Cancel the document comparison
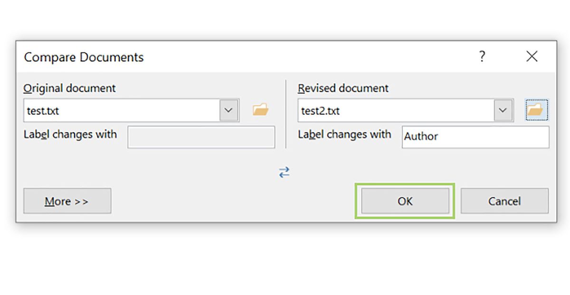 click(x=504, y=201)
